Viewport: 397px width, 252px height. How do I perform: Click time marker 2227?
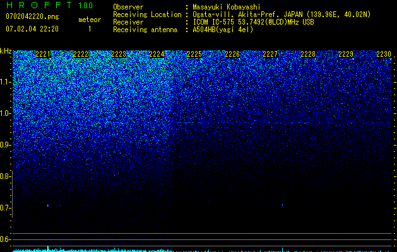point(270,54)
